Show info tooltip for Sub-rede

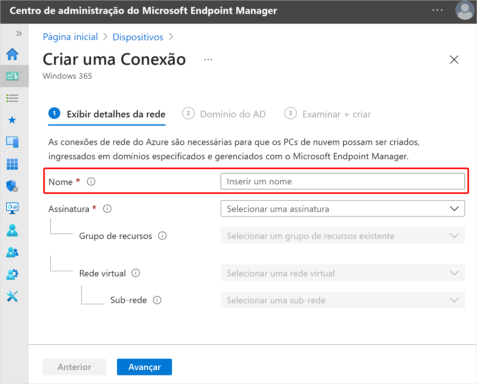157,300
